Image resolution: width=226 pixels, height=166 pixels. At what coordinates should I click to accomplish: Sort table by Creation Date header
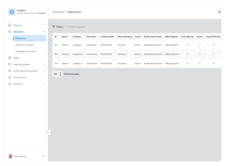click(107, 37)
